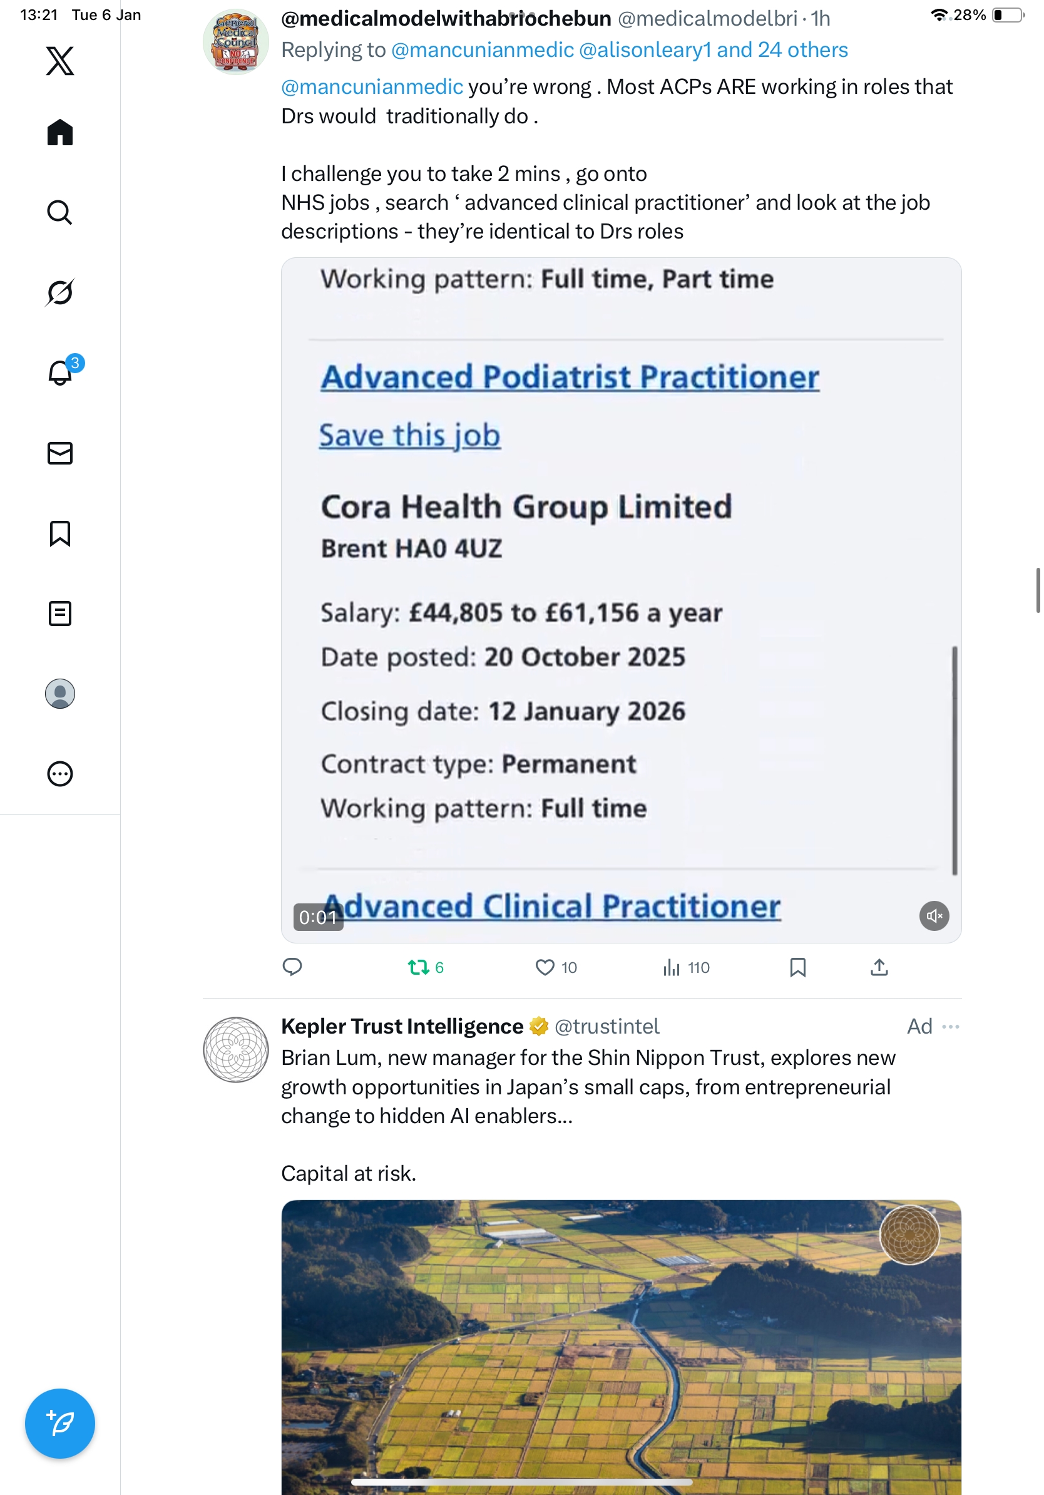The width and height of the screenshot is (1044, 1495).
Task: Undo repost on the ACP tweet
Action: [x=418, y=968]
